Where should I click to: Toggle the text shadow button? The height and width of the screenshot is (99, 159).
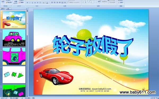(38, 3)
